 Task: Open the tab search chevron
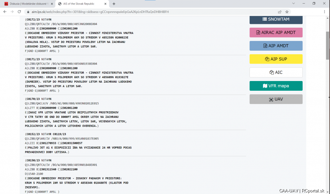(293, 3)
